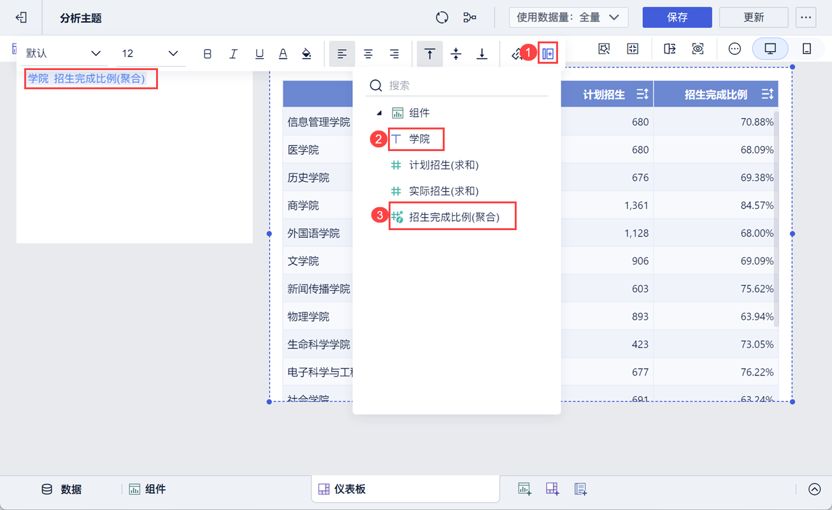
Task: Toggle italic formatting
Action: click(x=233, y=54)
